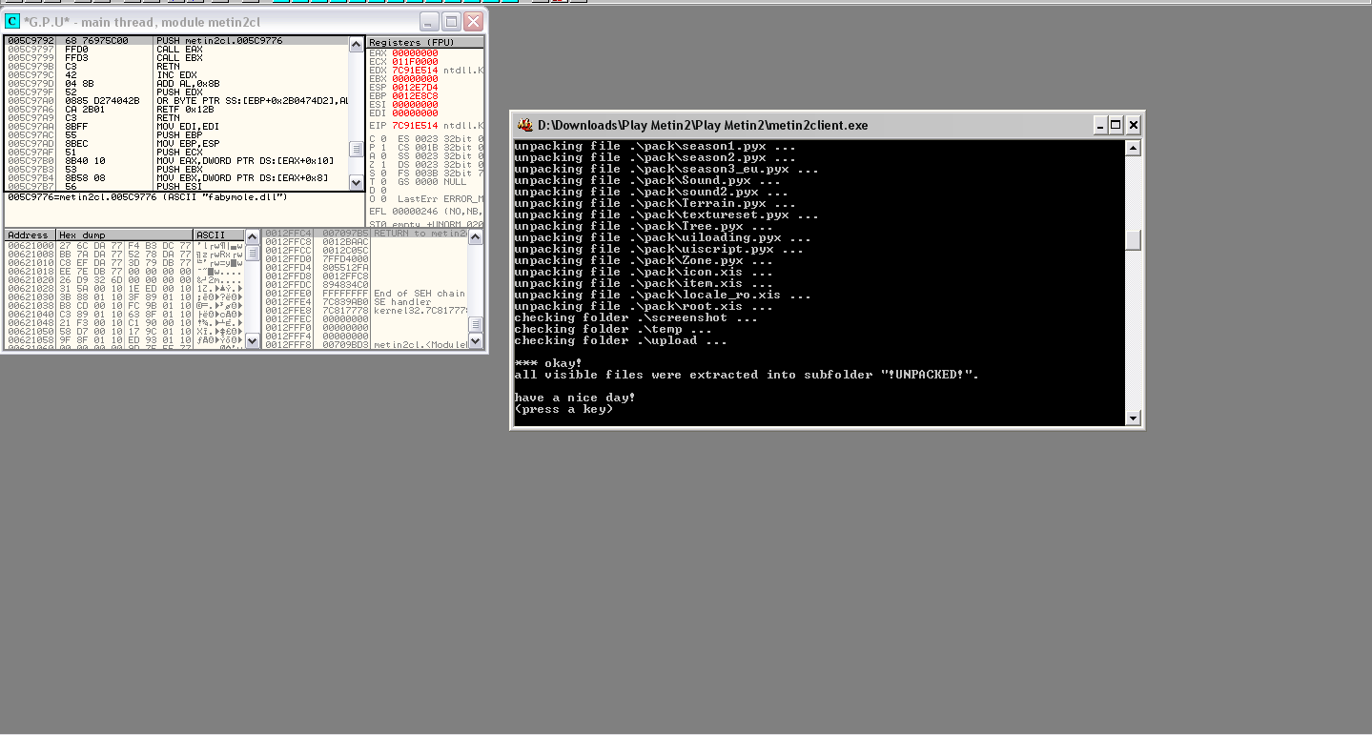Screen dimensions: 1372x735
Task: Select stack row 'SE handler'
Action: (365, 302)
